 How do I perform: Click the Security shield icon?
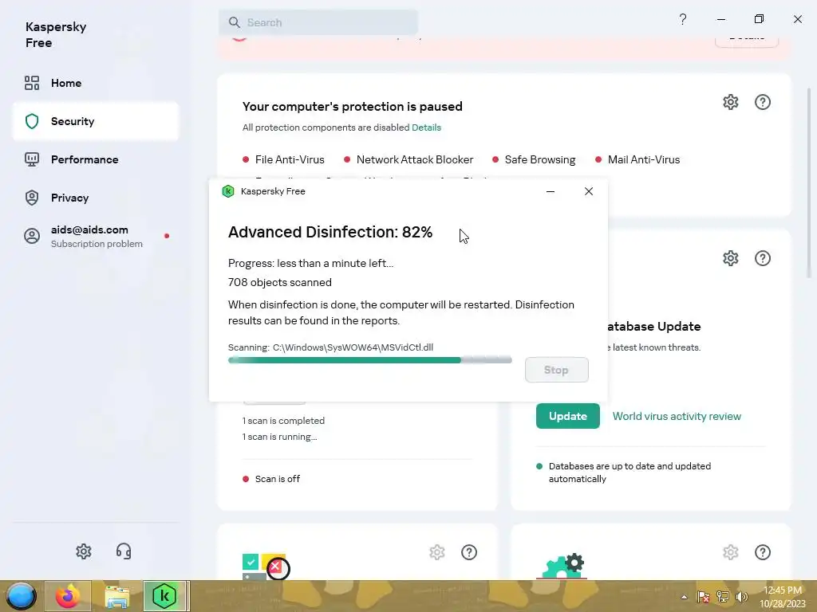click(32, 121)
